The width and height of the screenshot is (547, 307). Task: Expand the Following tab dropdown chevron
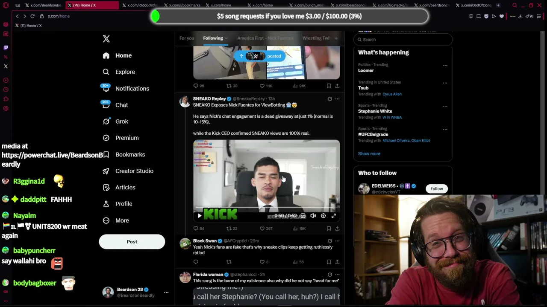click(x=226, y=38)
